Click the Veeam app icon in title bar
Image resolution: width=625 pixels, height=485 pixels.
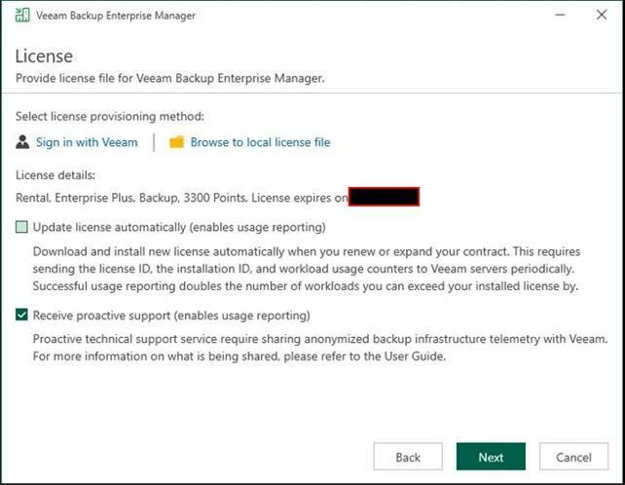click(22, 16)
